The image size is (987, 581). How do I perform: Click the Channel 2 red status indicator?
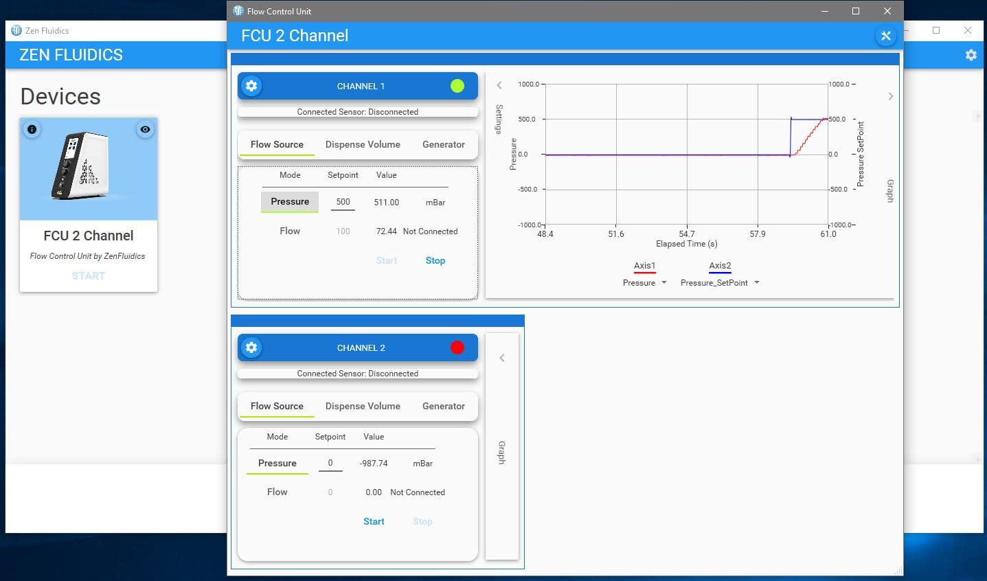pos(457,348)
